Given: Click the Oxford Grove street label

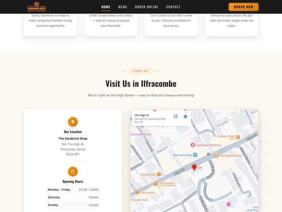Looking at the screenshot, I should [245, 155].
